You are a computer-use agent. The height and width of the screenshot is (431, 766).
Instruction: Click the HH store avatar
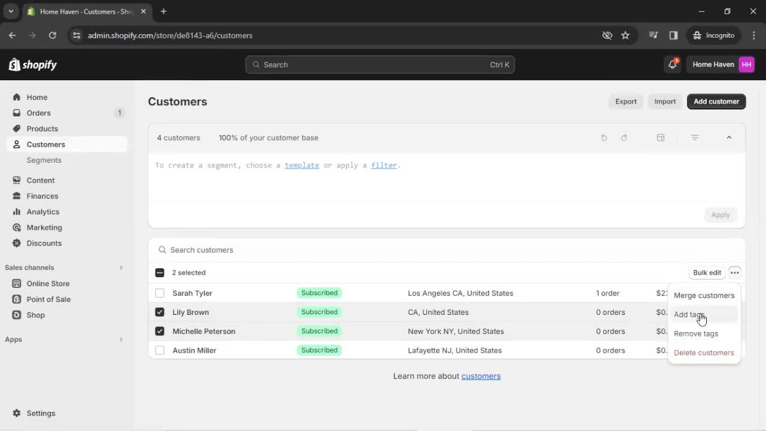[746, 65]
